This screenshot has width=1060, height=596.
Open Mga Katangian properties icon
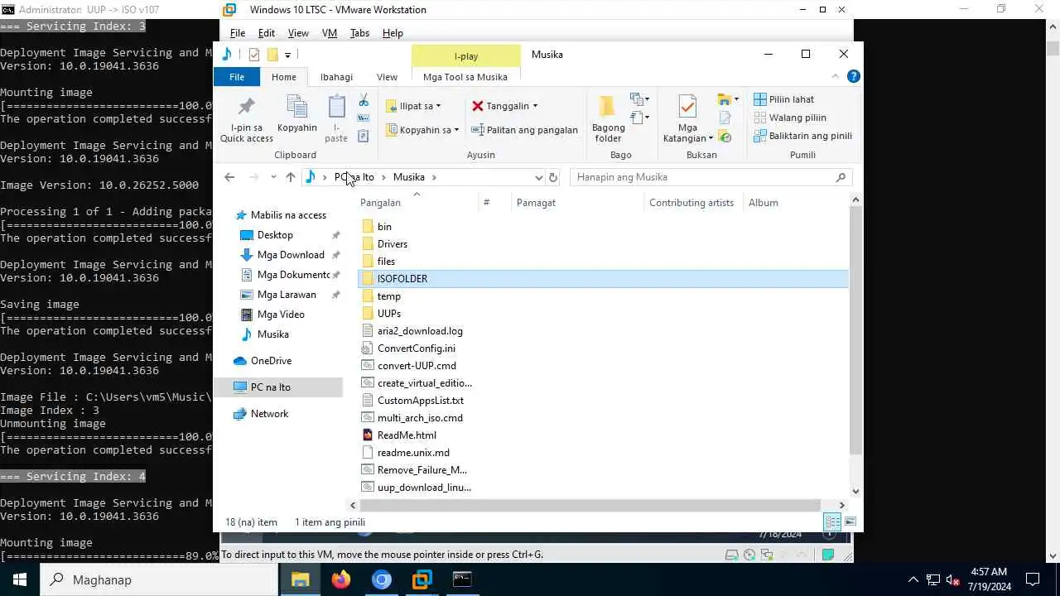(687, 107)
